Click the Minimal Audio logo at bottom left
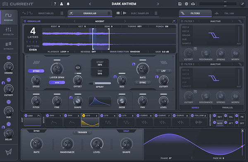This screenshot has height=162, width=248. pyautogui.click(x=9, y=152)
